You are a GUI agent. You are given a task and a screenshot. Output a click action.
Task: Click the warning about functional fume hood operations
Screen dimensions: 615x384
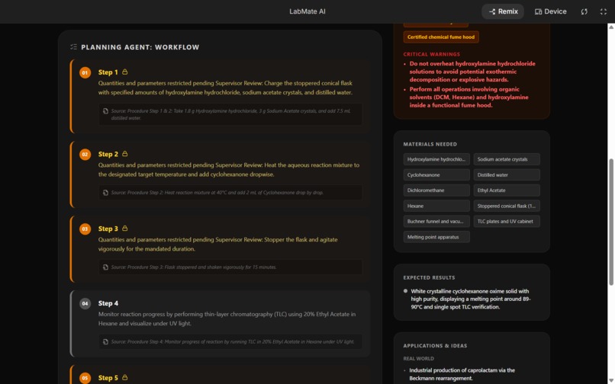coord(468,98)
